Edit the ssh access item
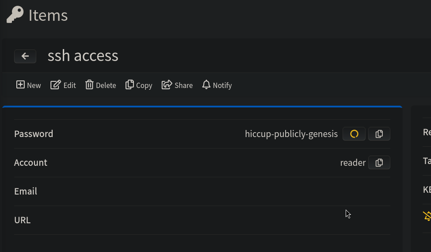This screenshot has width=431, height=252. coord(63,85)
